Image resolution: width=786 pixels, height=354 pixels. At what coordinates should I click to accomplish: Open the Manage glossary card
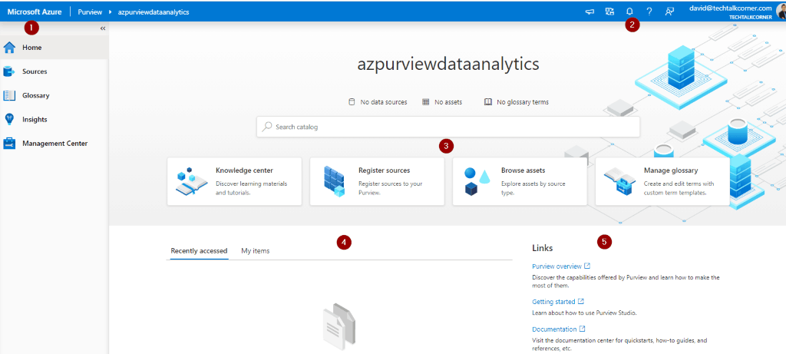[x=662, y=181]
